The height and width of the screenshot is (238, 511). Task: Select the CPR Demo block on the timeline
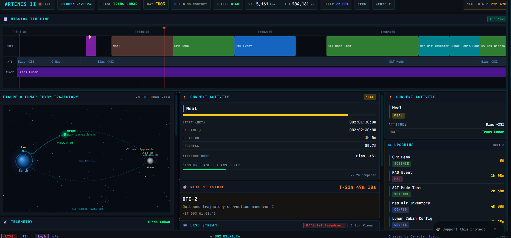203,46
